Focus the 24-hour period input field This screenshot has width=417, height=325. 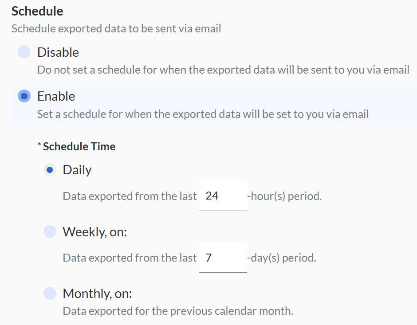click(223, 196)
